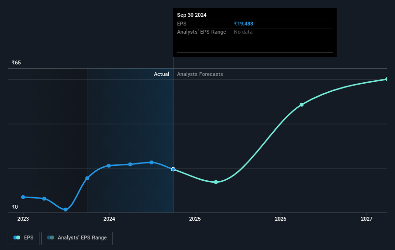Click the peak actual EPS point in mid-2024

click(152, 162)
